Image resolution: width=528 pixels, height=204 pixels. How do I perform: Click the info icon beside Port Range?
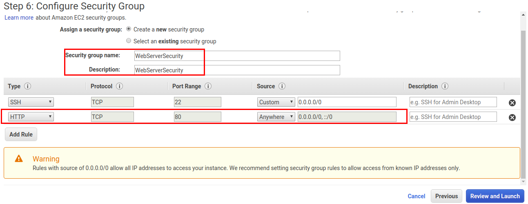(208, 87)
